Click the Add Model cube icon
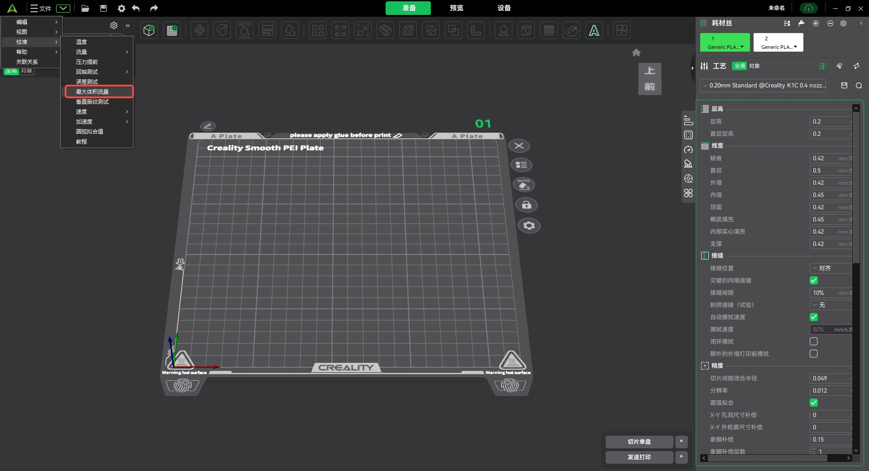This screenshot has width=869, height=471. coord(149,30)
